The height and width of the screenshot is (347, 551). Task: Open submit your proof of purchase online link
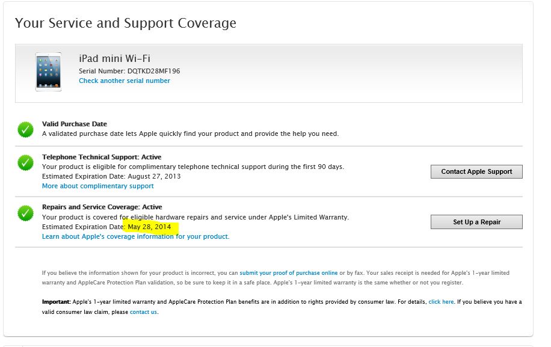click(x=288, y=273)
